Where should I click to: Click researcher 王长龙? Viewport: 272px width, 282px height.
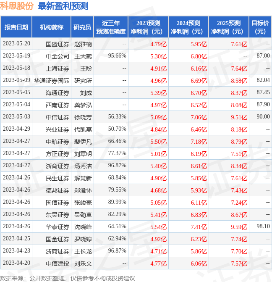[83, 251]
